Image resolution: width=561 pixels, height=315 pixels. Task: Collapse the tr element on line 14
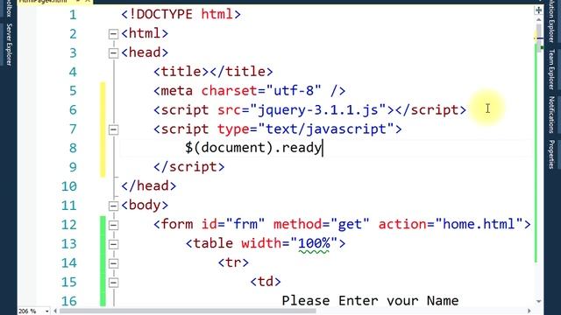pyautogui.click(x=113, y=263)
